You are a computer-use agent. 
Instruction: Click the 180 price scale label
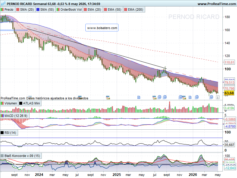pyautogui.click(x=227, y=17)
